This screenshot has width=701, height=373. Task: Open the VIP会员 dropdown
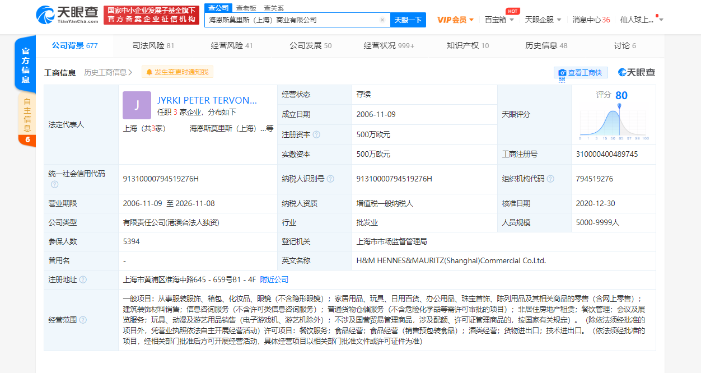coord(455,20)
